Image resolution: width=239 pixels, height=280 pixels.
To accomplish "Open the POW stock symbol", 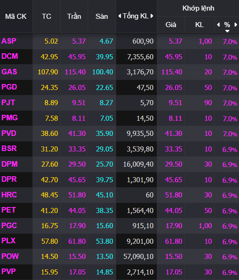I will [x=10, y=256].
